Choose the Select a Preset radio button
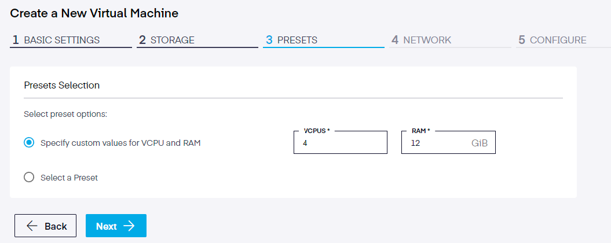611x243 pixels. tap(29, 178)
